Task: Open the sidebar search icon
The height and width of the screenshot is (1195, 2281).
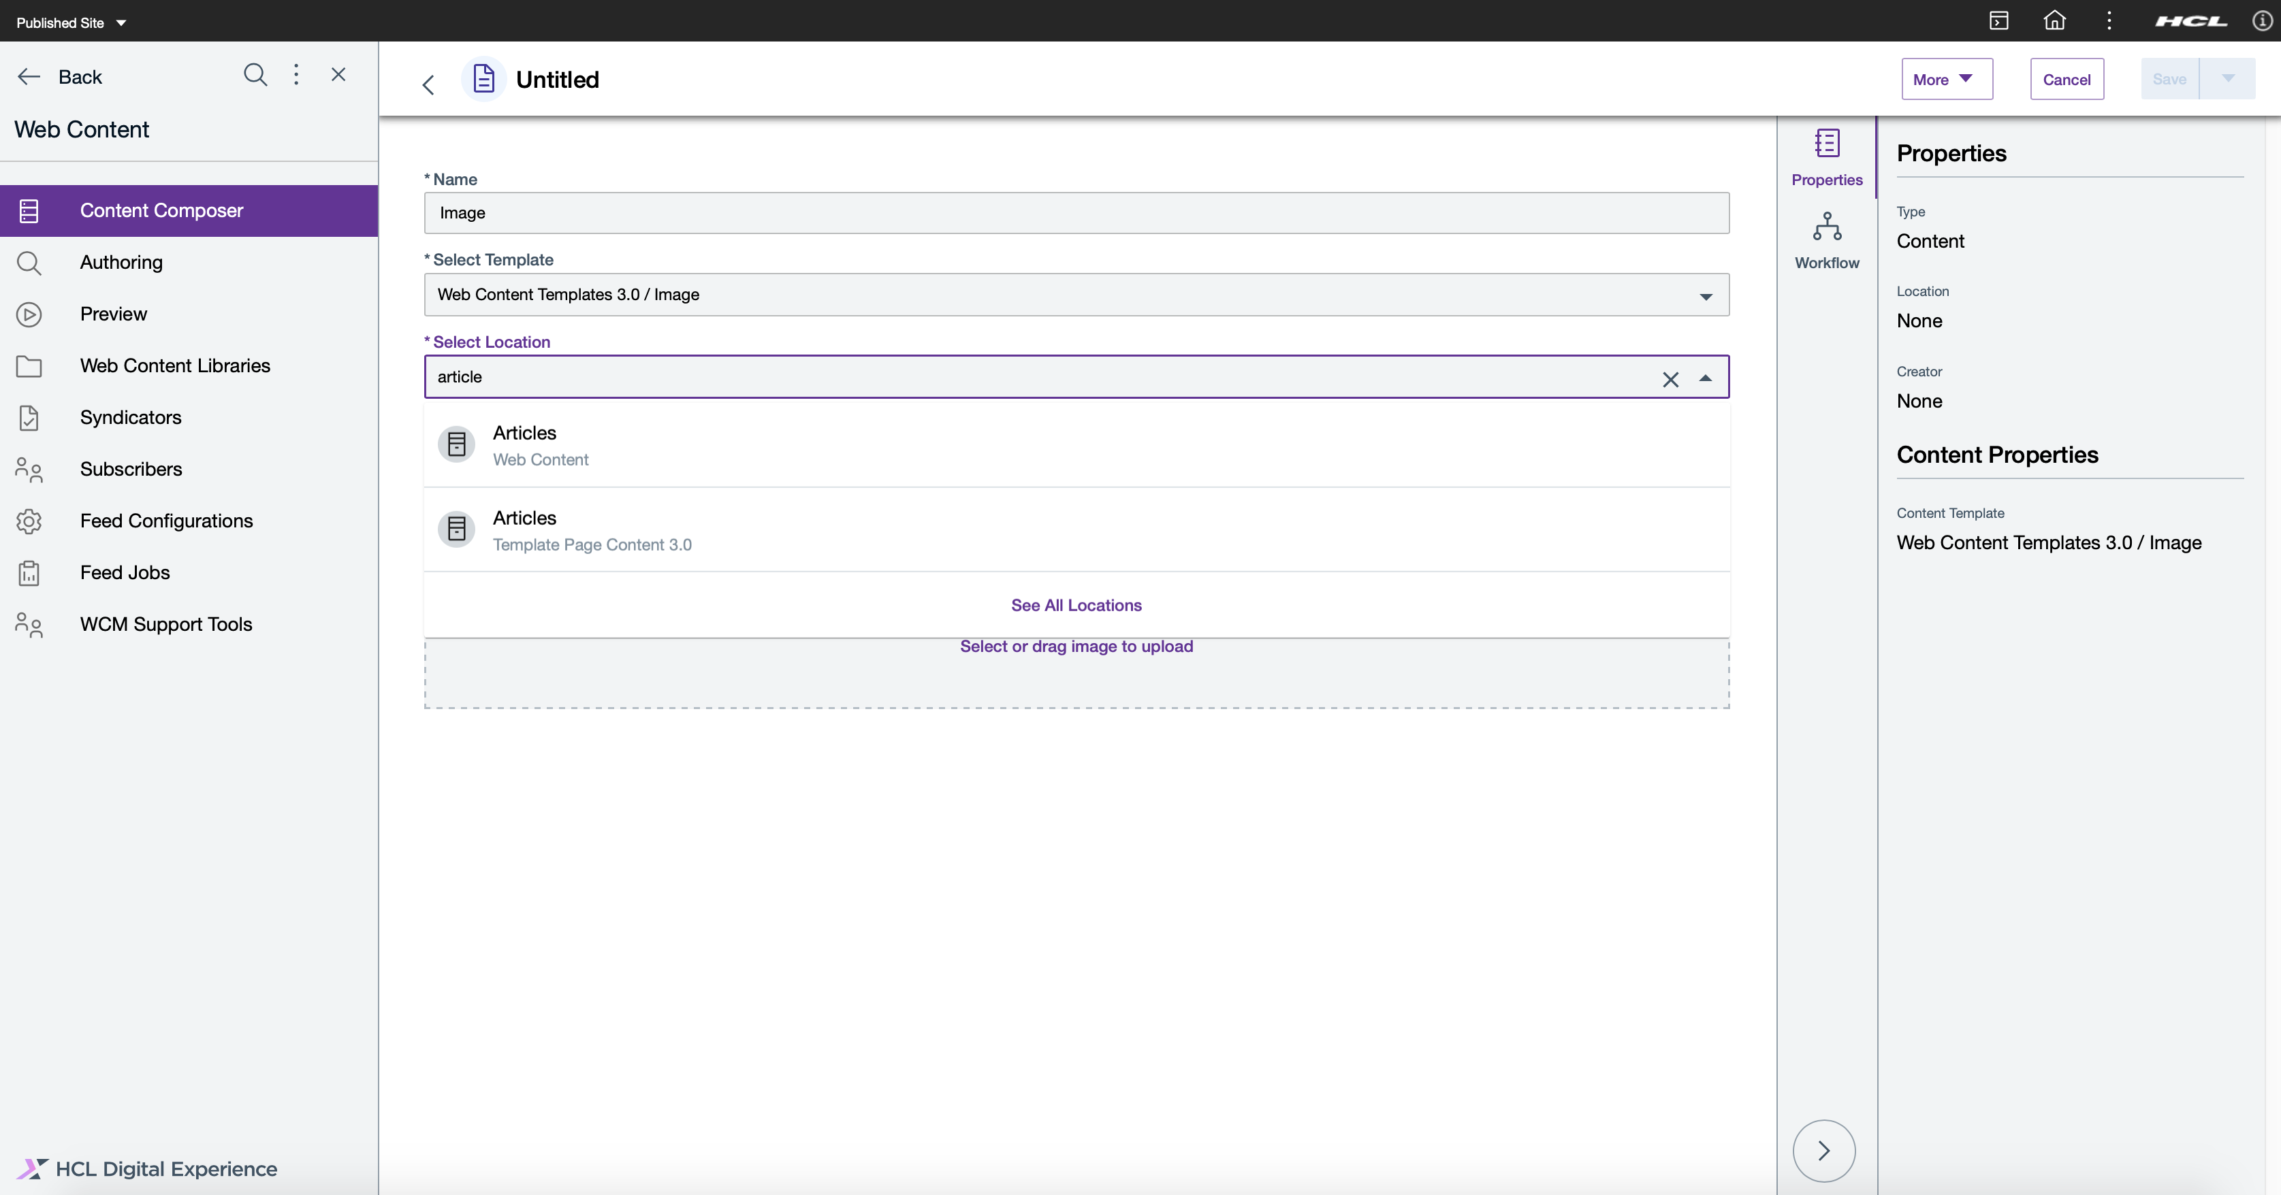Action: coord(255,74)
